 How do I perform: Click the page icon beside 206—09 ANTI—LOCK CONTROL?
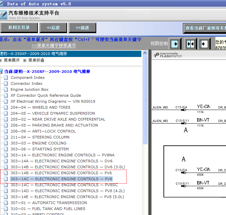click(6, 131)
